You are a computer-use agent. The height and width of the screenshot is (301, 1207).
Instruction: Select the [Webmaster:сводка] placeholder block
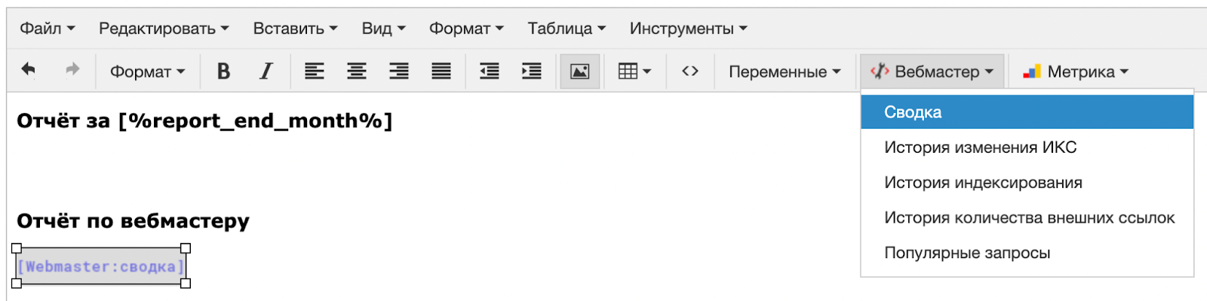pos(101,266)
